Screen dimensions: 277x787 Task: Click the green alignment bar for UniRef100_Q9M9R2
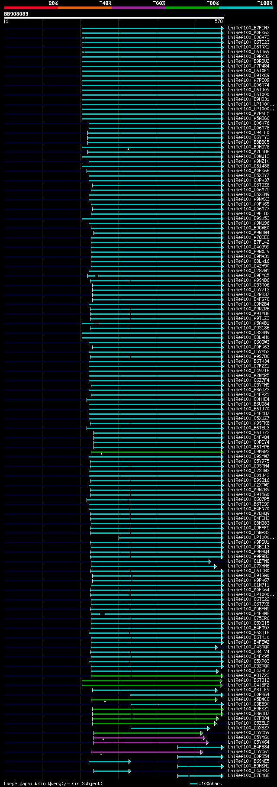pos(158,452)
